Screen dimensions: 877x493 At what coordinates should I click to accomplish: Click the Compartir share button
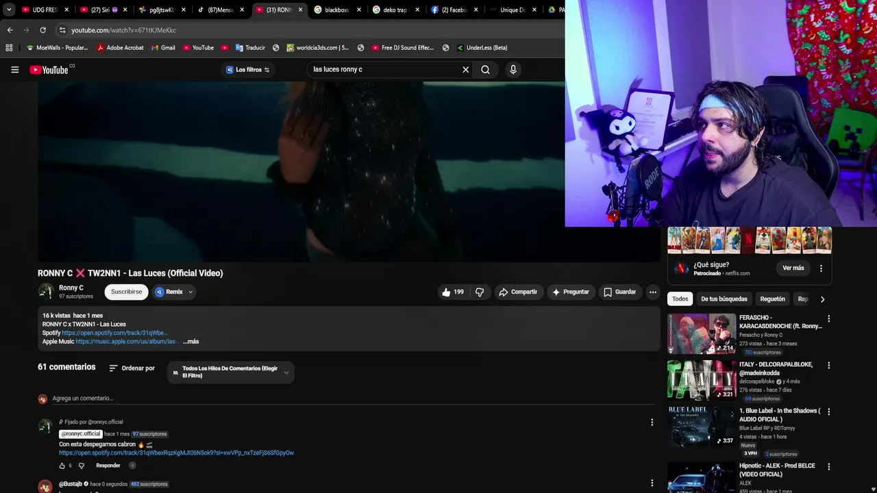[518, 292]
